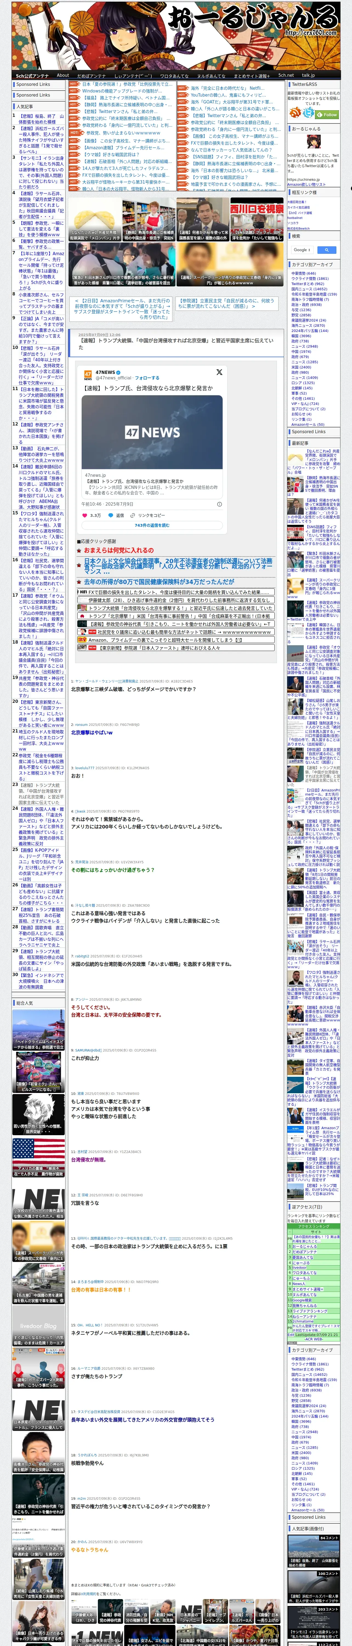
Task: Open the ヌルポあんてな tab
Action: (211, 75)
